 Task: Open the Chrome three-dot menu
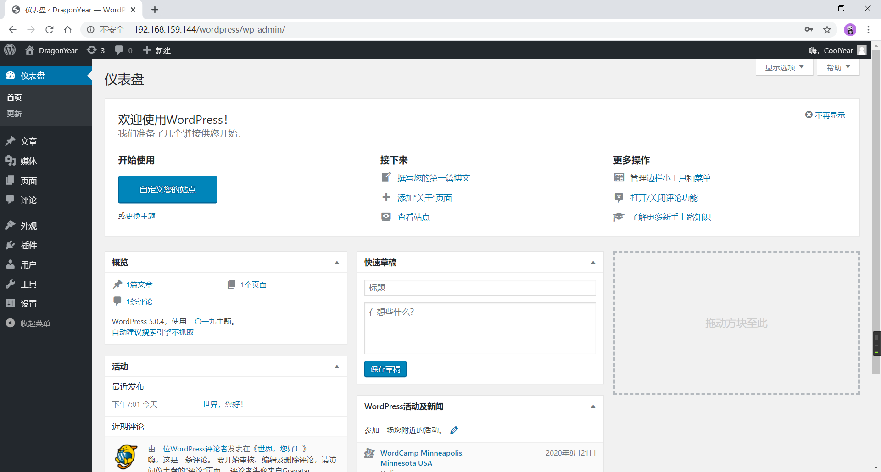pyautogui.click(x=868, y=30)
